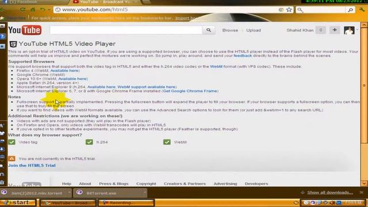The image size is (368, 207).
Task: Click Opera 10.6+ Available here link
Action: (72, 79)
